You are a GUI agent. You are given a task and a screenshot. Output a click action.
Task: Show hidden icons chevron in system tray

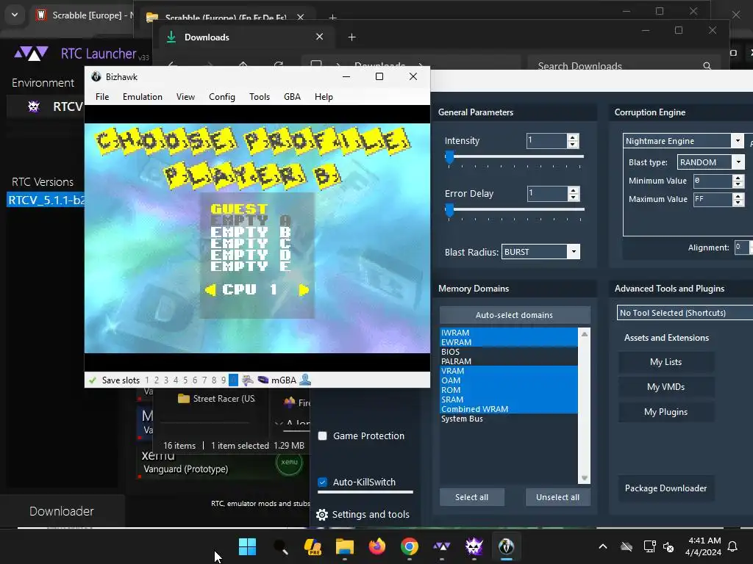[603, 546]
